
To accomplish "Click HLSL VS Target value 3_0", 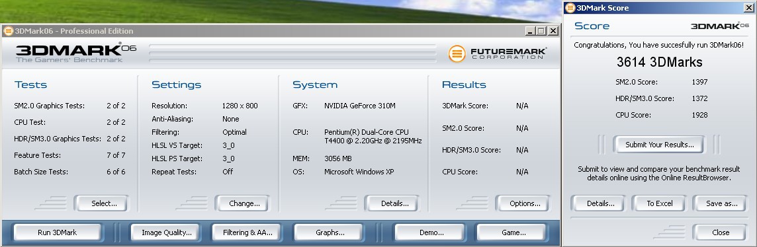I will click(x=228, y=145).
